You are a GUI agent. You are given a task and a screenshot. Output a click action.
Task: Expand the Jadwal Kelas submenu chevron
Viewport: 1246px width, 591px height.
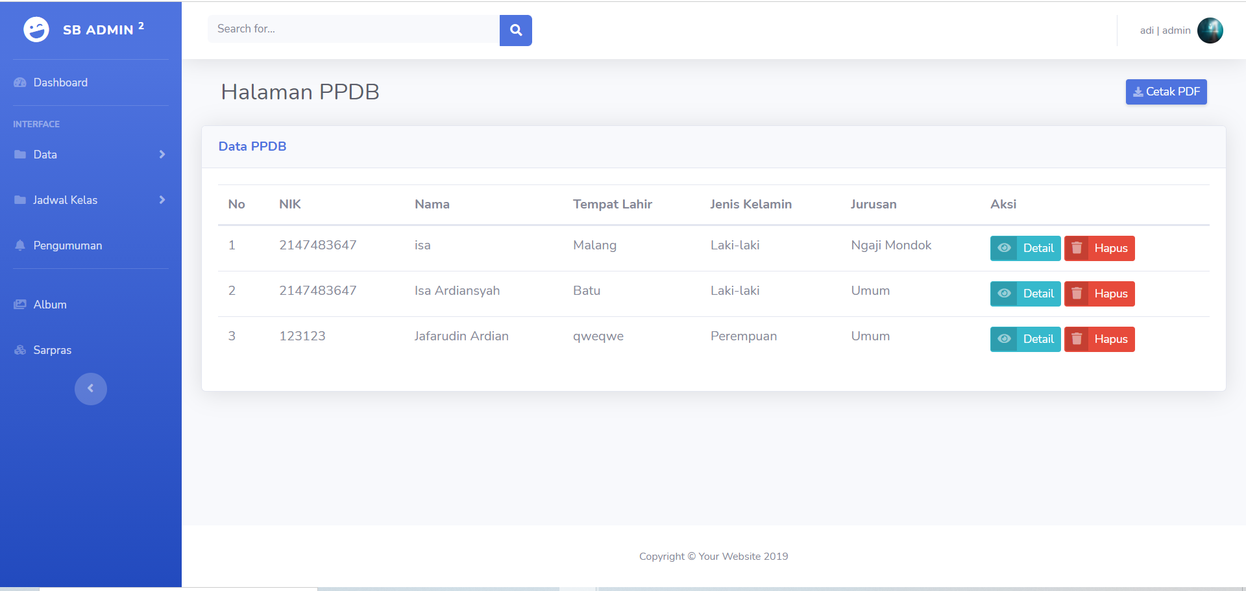[x=162, y=200]
